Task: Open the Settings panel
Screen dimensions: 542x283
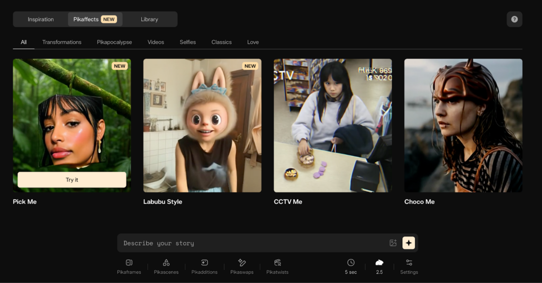Action: [409, 267]
